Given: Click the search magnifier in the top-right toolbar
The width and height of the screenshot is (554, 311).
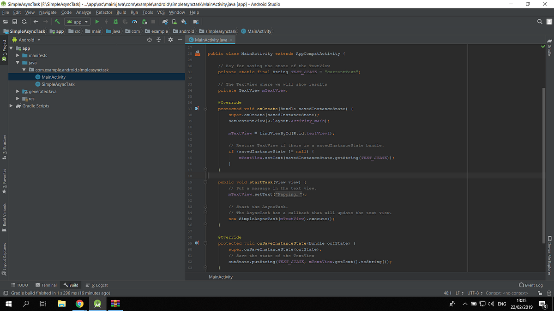Looking at the screenshot, I should click(540, 22).
